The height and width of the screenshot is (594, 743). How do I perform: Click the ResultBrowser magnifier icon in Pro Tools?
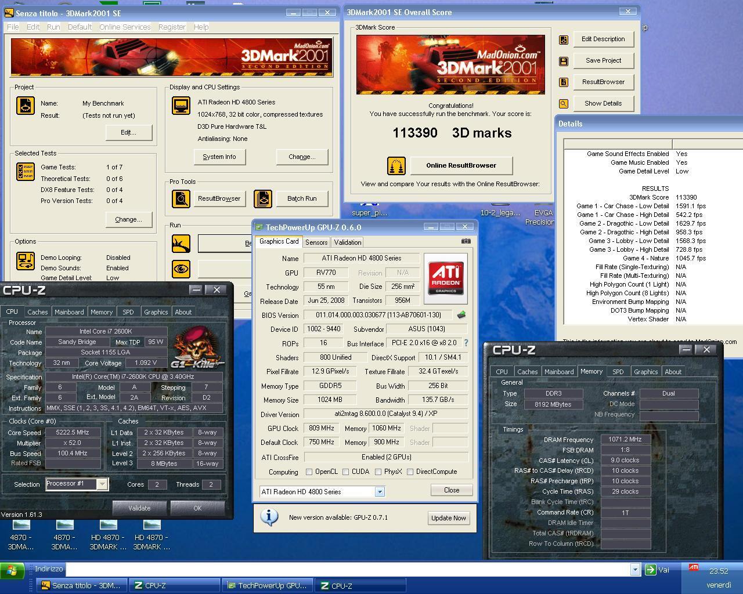(181, 198)
